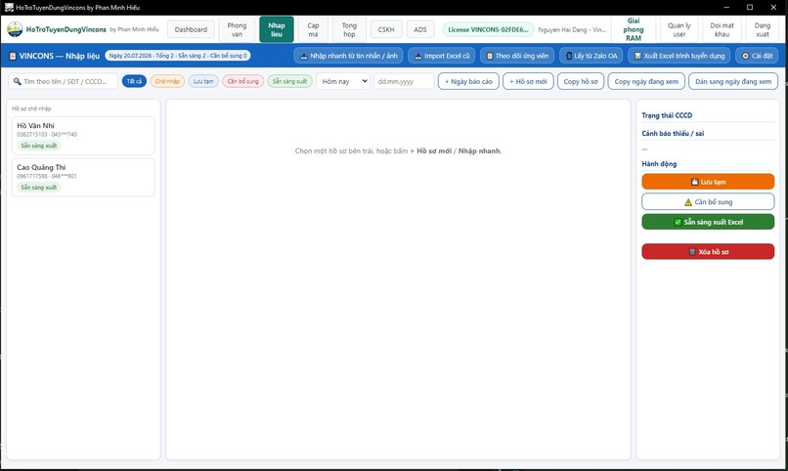Click the dd.mm.yyyy date field

(x=404, y=81)
